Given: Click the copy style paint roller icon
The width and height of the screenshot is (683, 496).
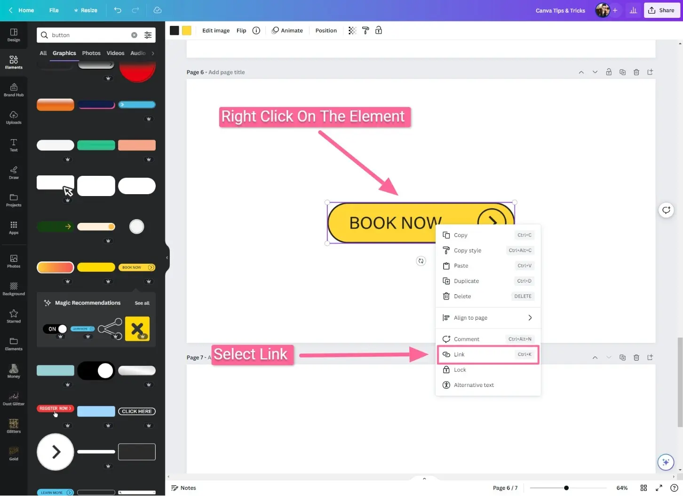Looking at the screenshot, I should (365, 31).
